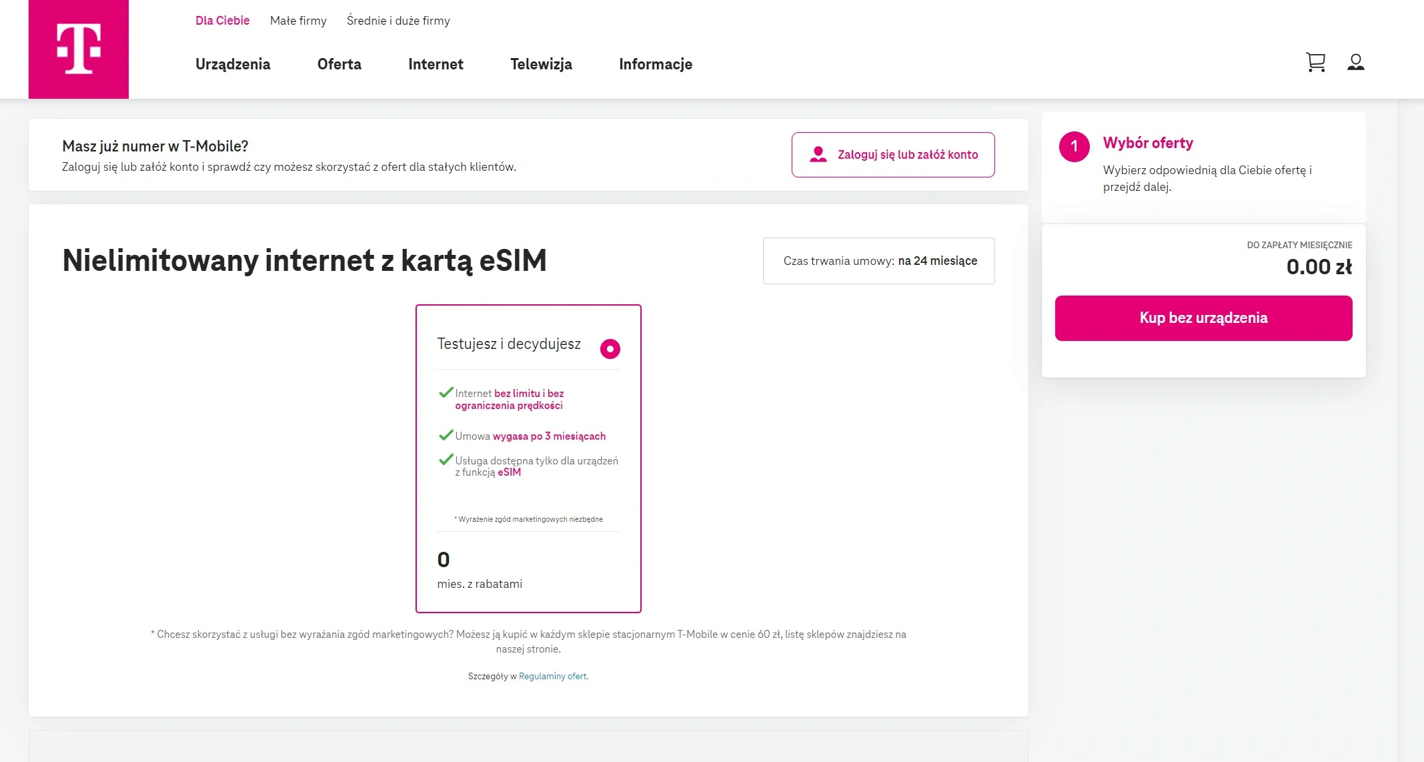This screenshot has height=762, width=1424.
Task: Select the Testujesz i decyduzesz radio button
Action: tap(610, 349)
